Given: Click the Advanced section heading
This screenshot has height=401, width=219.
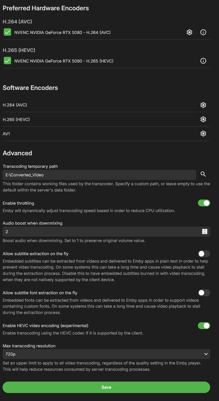Looking at the screenshot, I should [17, 153].
